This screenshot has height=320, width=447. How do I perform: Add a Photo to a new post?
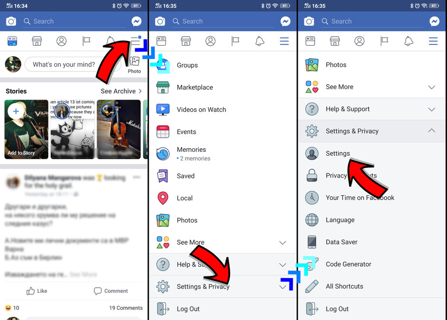coord(134,65)
